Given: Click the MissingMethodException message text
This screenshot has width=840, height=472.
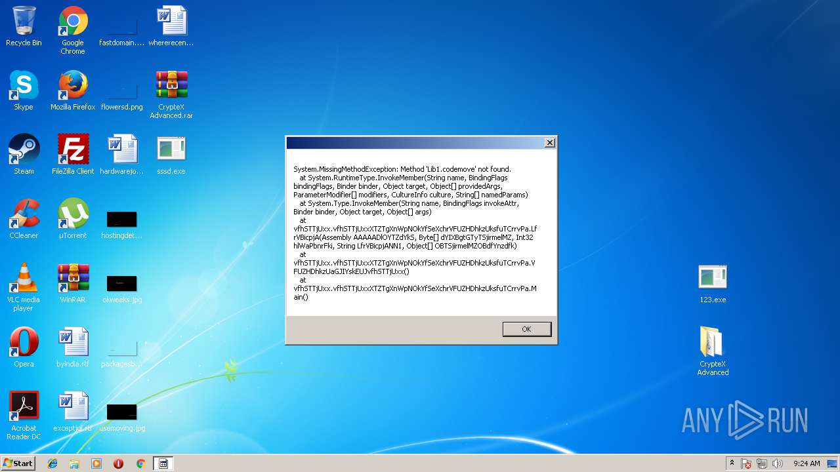Looking at the screenshot, I should (x=402, y=169).
